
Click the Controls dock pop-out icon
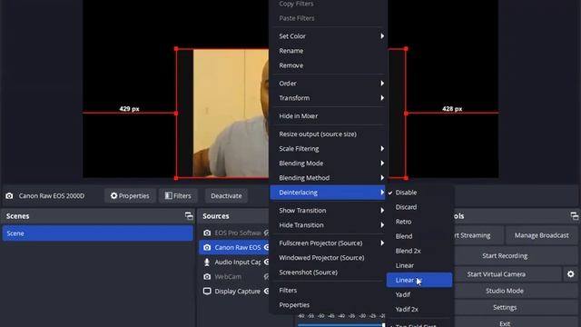(575, 216)
